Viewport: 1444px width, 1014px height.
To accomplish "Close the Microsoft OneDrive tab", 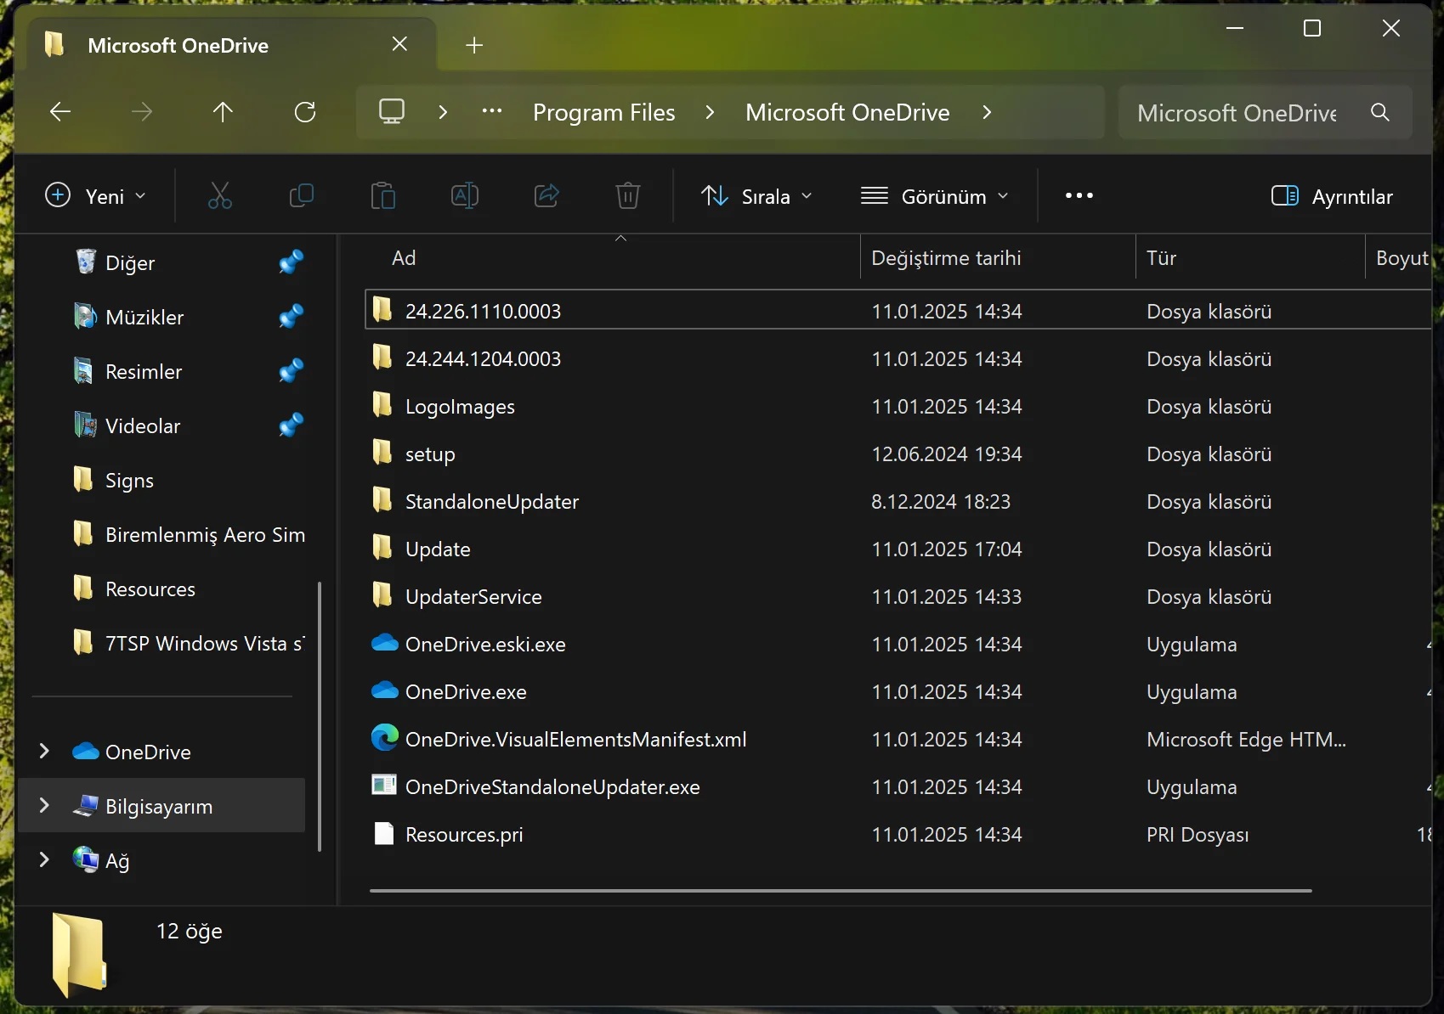I will [399, 44].
